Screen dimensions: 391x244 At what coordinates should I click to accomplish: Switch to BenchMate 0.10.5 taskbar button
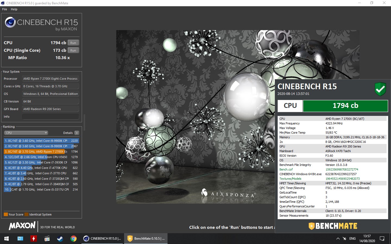tap(146, 239)
